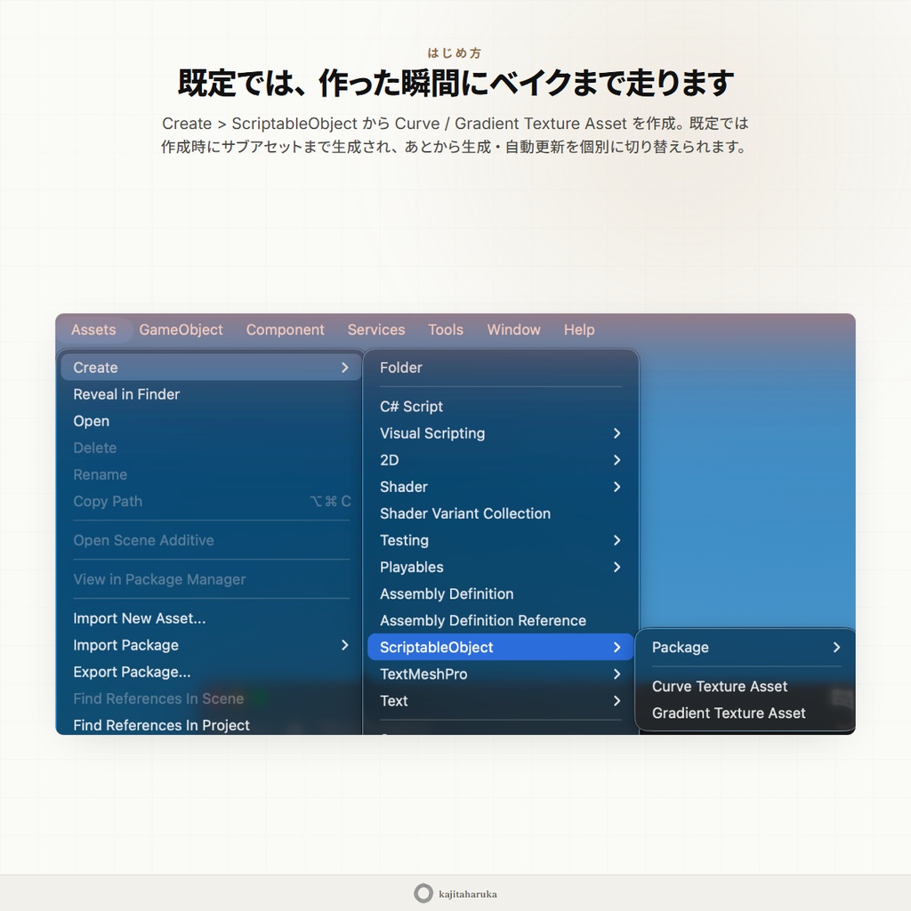Select the Testing submenu
Screen dimensions: 911x911
click(x=500, y=540)
